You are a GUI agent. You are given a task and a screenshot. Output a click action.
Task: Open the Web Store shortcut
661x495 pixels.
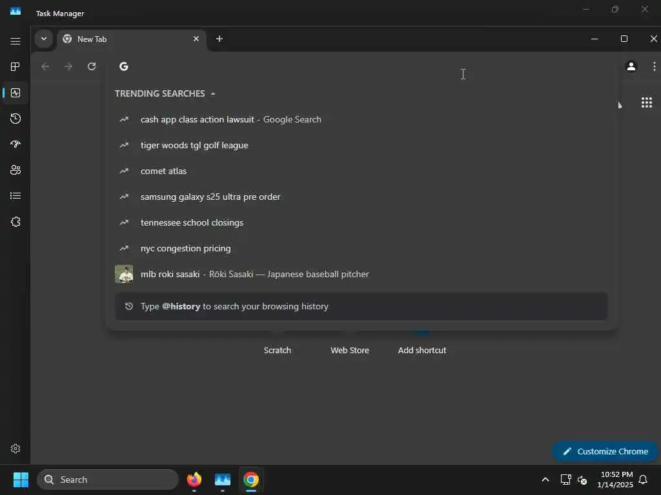click(x=350, y=350)
